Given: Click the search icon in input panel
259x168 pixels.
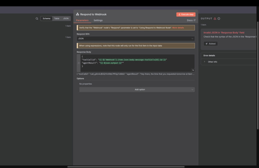Looking at the screenshot, I should (37, 19).
